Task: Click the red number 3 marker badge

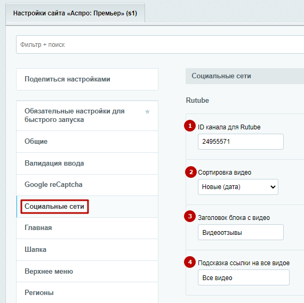Action: click(x=190, y=216)
